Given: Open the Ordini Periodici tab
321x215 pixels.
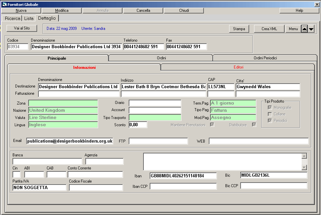Looking at the screenshot, I should tap(265, 58).
